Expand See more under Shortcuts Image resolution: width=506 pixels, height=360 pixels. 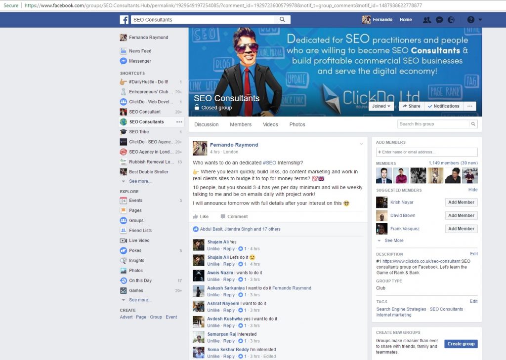(x=140, y=181)
